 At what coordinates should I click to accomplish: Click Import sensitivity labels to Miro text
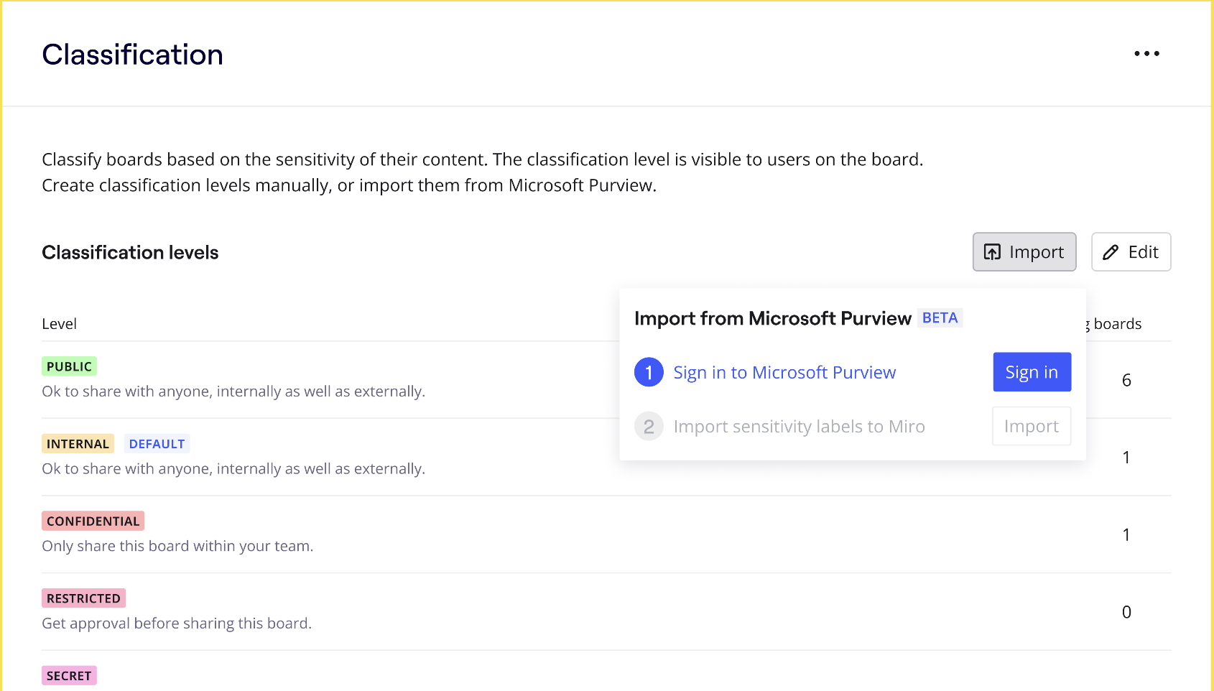799,427
